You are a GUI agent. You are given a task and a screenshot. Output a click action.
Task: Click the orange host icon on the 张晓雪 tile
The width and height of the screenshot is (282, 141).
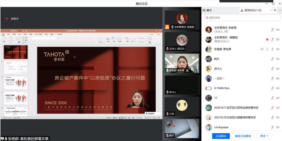[x=167, y=27]
